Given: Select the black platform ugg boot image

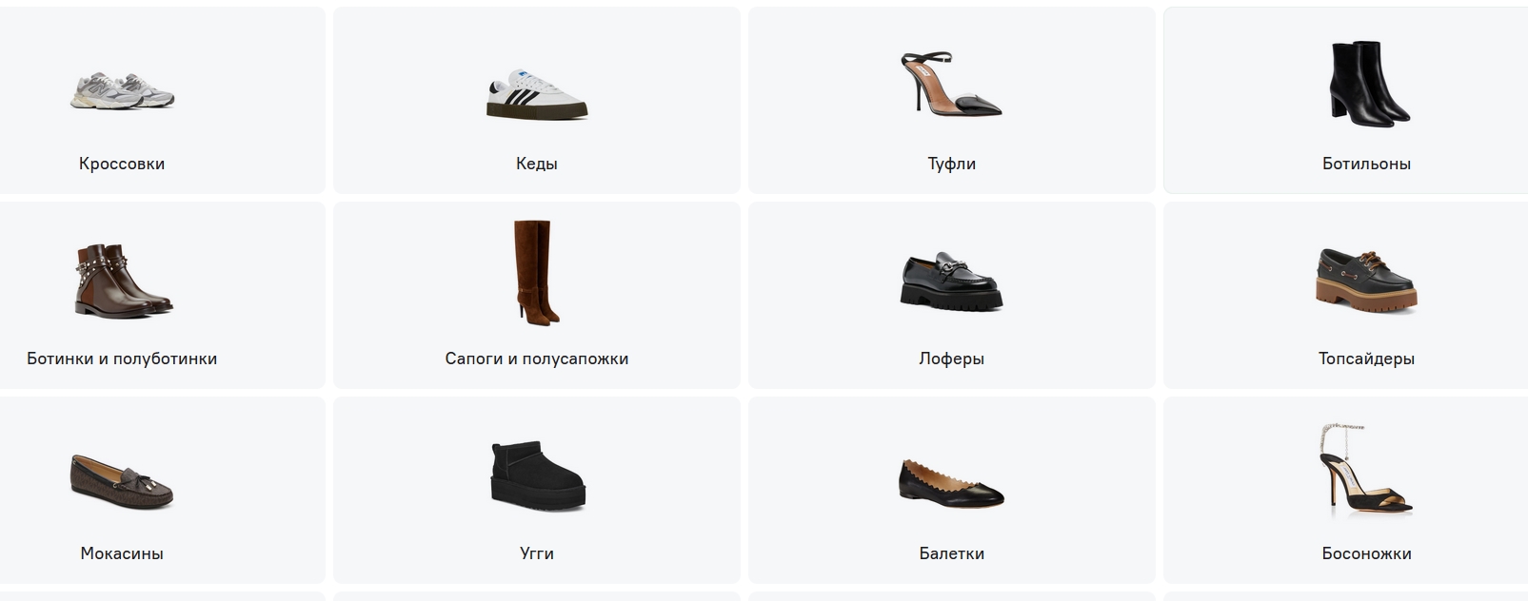Looking at the screenshot, I should point(537,474).
